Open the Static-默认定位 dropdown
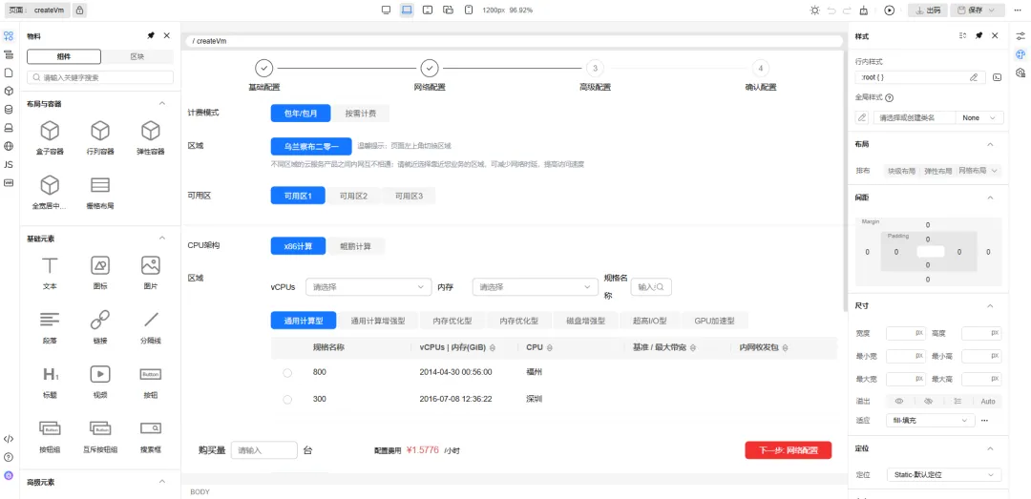The height and width of the screenshot is (499, 1031). tap(943, 475)
